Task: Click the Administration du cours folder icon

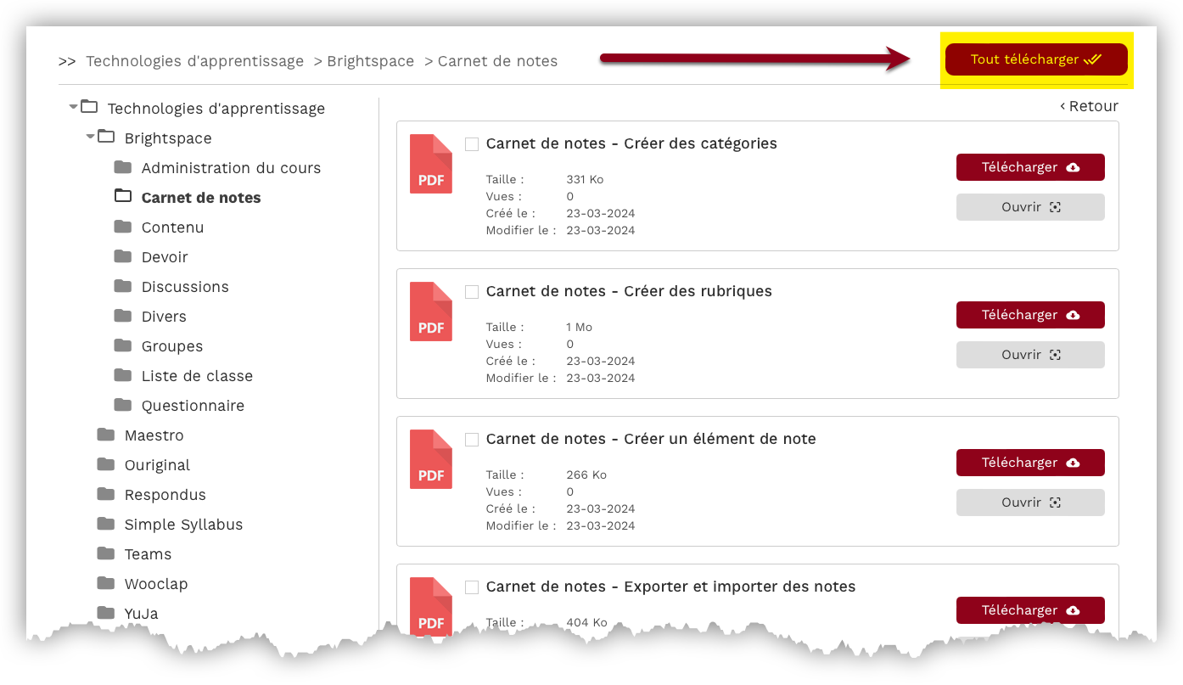Action: pyautogui.click(x=123, y=167)
